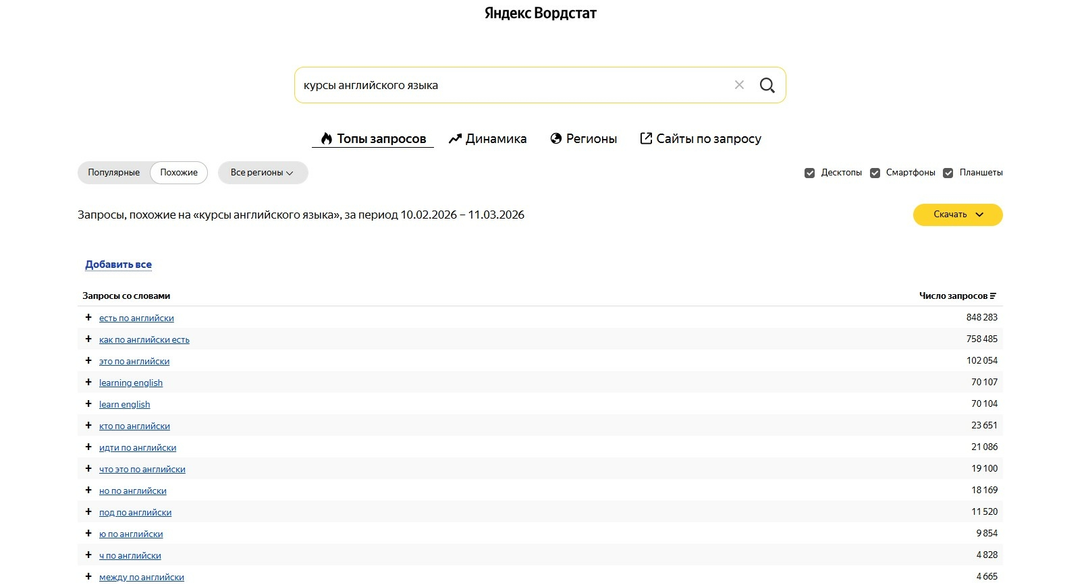Click the 'Добавить все' link
The width and height of the screenshot is (1086, 587).
point(118,264)
